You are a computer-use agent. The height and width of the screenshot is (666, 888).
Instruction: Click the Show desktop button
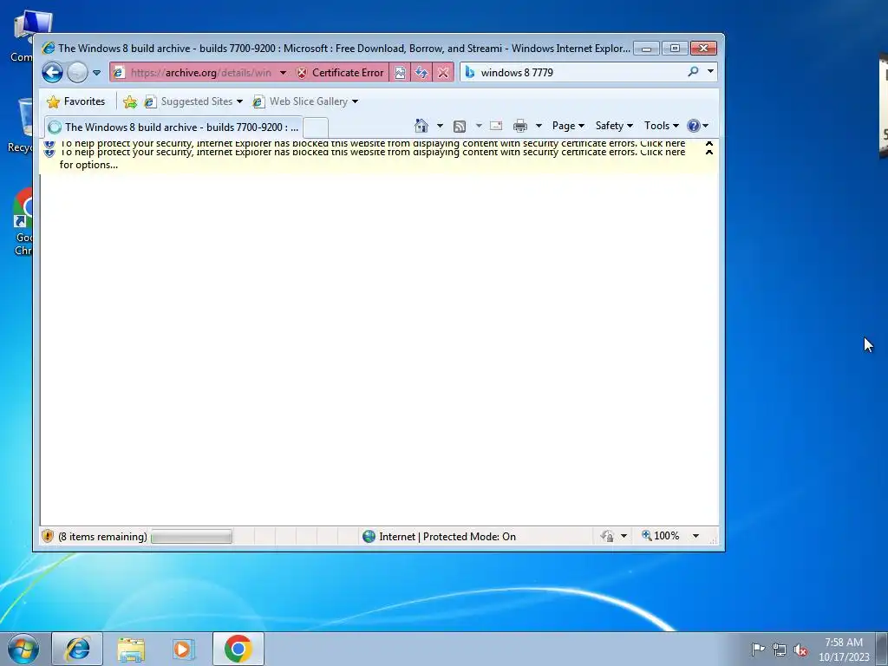click(882, 649)
